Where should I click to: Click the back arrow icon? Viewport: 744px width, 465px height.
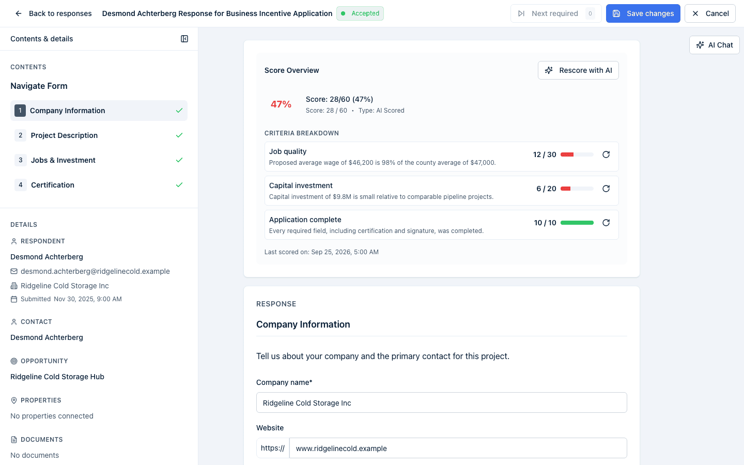coord(19,13)
